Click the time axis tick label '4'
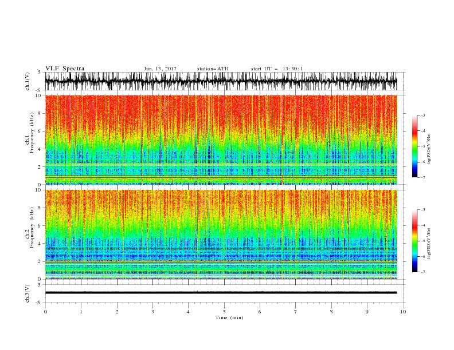 tap(188, 312)
